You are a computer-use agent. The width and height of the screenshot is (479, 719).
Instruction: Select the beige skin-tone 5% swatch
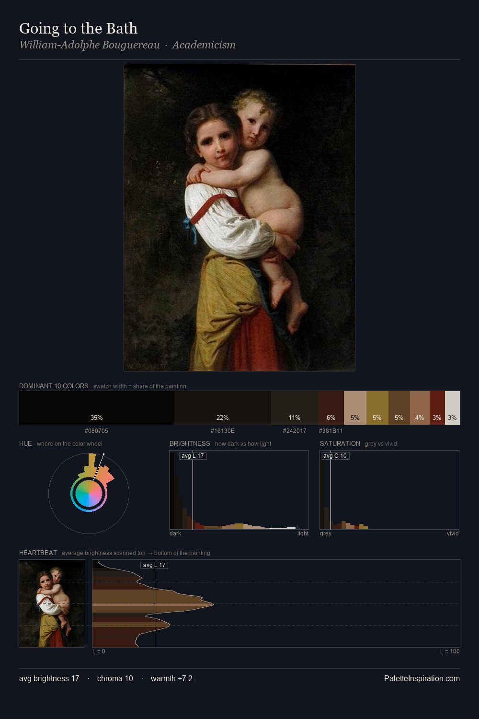point(355,408)
